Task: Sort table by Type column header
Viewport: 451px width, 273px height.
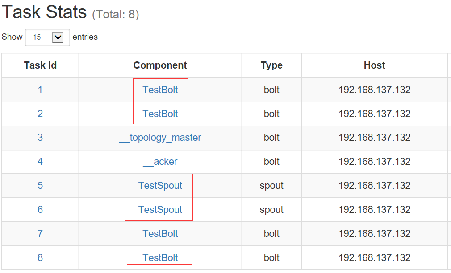Action: coord(271,65)
